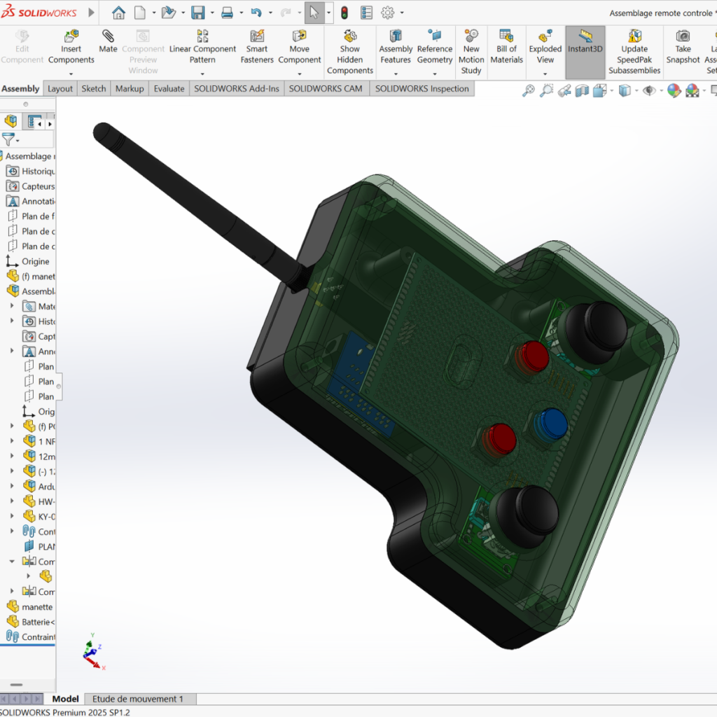Click the orientation triad

tap(95, 652)
